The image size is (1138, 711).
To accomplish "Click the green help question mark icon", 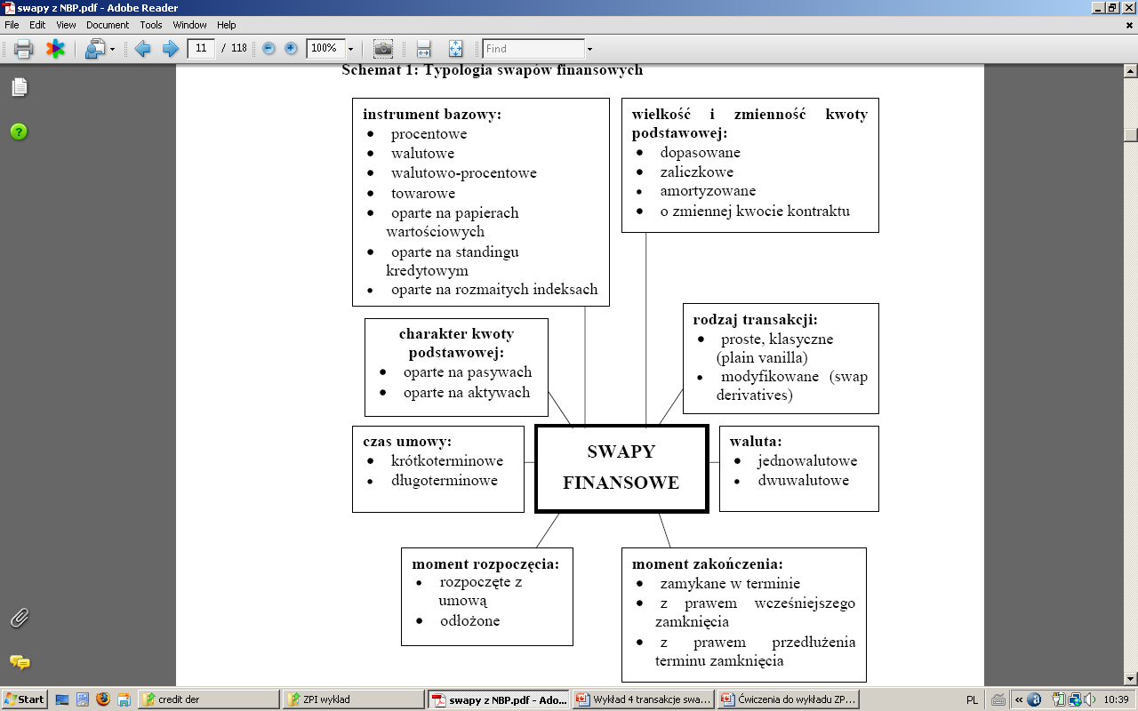I will click(x=19, y=132).
